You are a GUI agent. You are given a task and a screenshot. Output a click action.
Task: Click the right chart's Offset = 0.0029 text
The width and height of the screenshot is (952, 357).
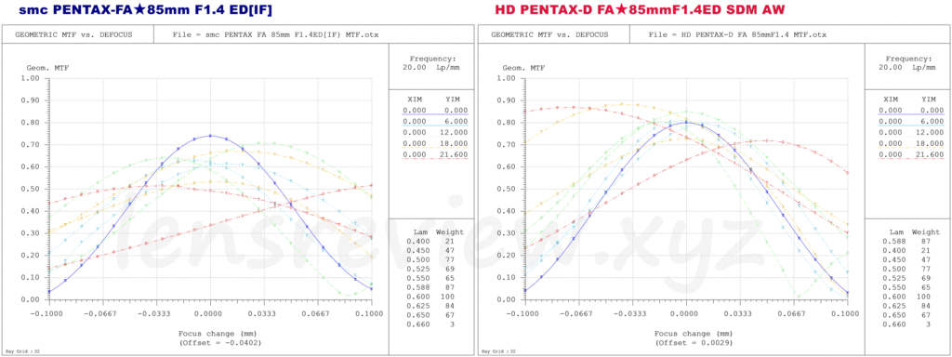pyautogui.click(x=686, y=343)
